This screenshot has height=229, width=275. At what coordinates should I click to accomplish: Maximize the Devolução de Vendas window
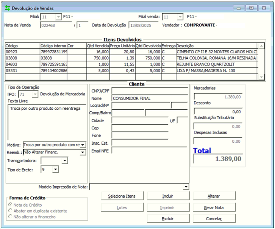[251, 8]
